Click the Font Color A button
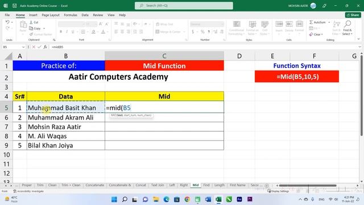Image resolution: width=364 pixels, height=205 pixels. click(103, 32)
